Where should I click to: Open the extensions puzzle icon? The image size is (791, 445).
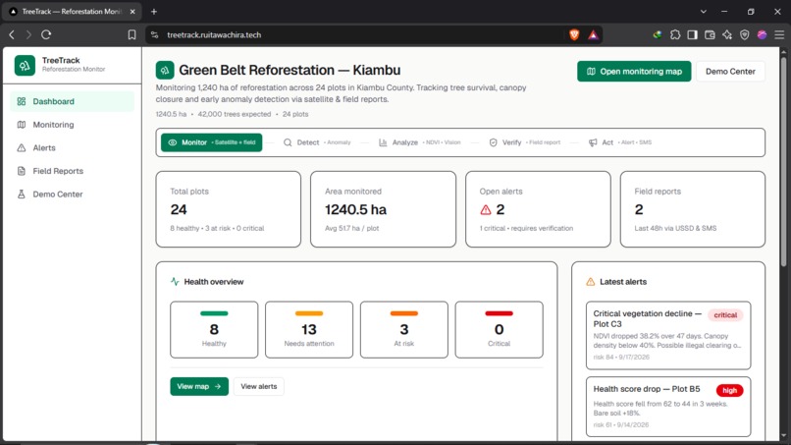[675, 34]
